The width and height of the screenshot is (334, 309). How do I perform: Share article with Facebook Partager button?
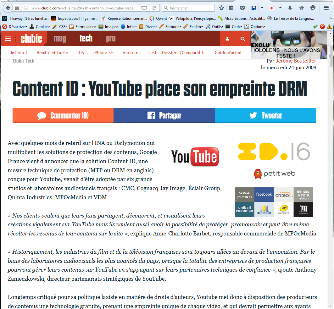click(x=164, y=115)
